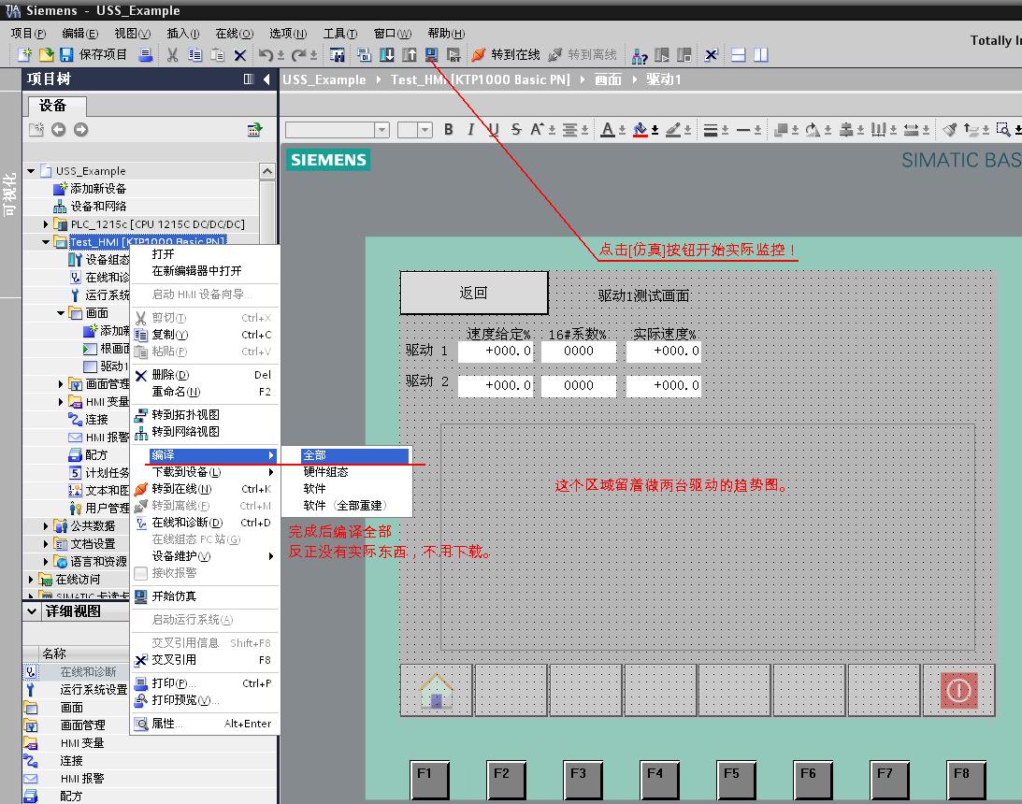Open the font name dropdown

point(381,130)
